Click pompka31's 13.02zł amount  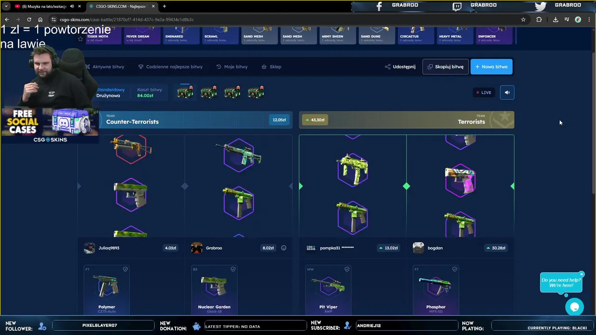(x=388, y=248)
